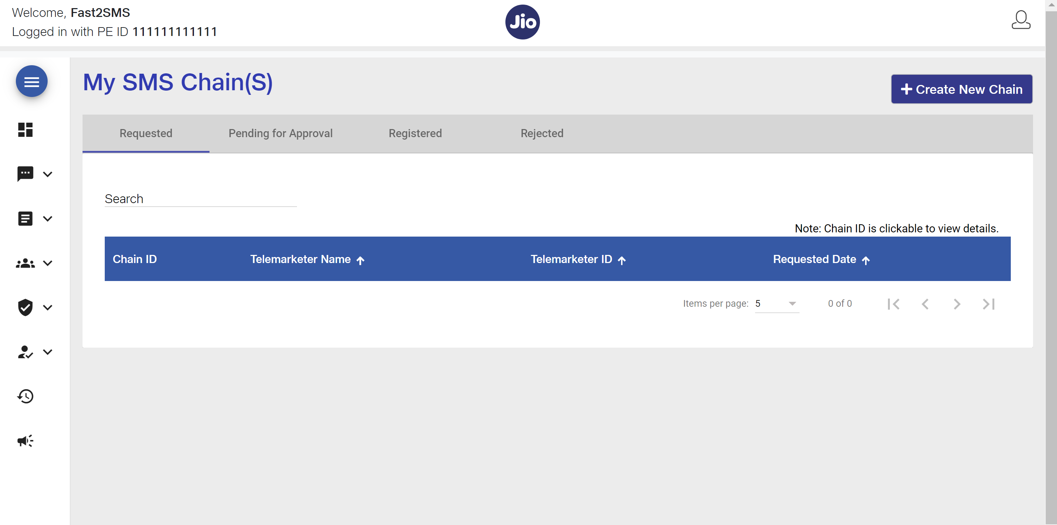The image size is (1057, 525).
Task: Go to previous page of results
Action: [925, 304]
